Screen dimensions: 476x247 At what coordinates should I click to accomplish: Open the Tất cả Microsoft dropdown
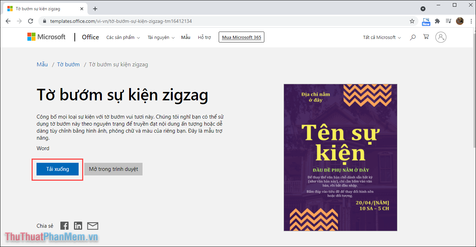pyautogui.click(x=382, y=37)
